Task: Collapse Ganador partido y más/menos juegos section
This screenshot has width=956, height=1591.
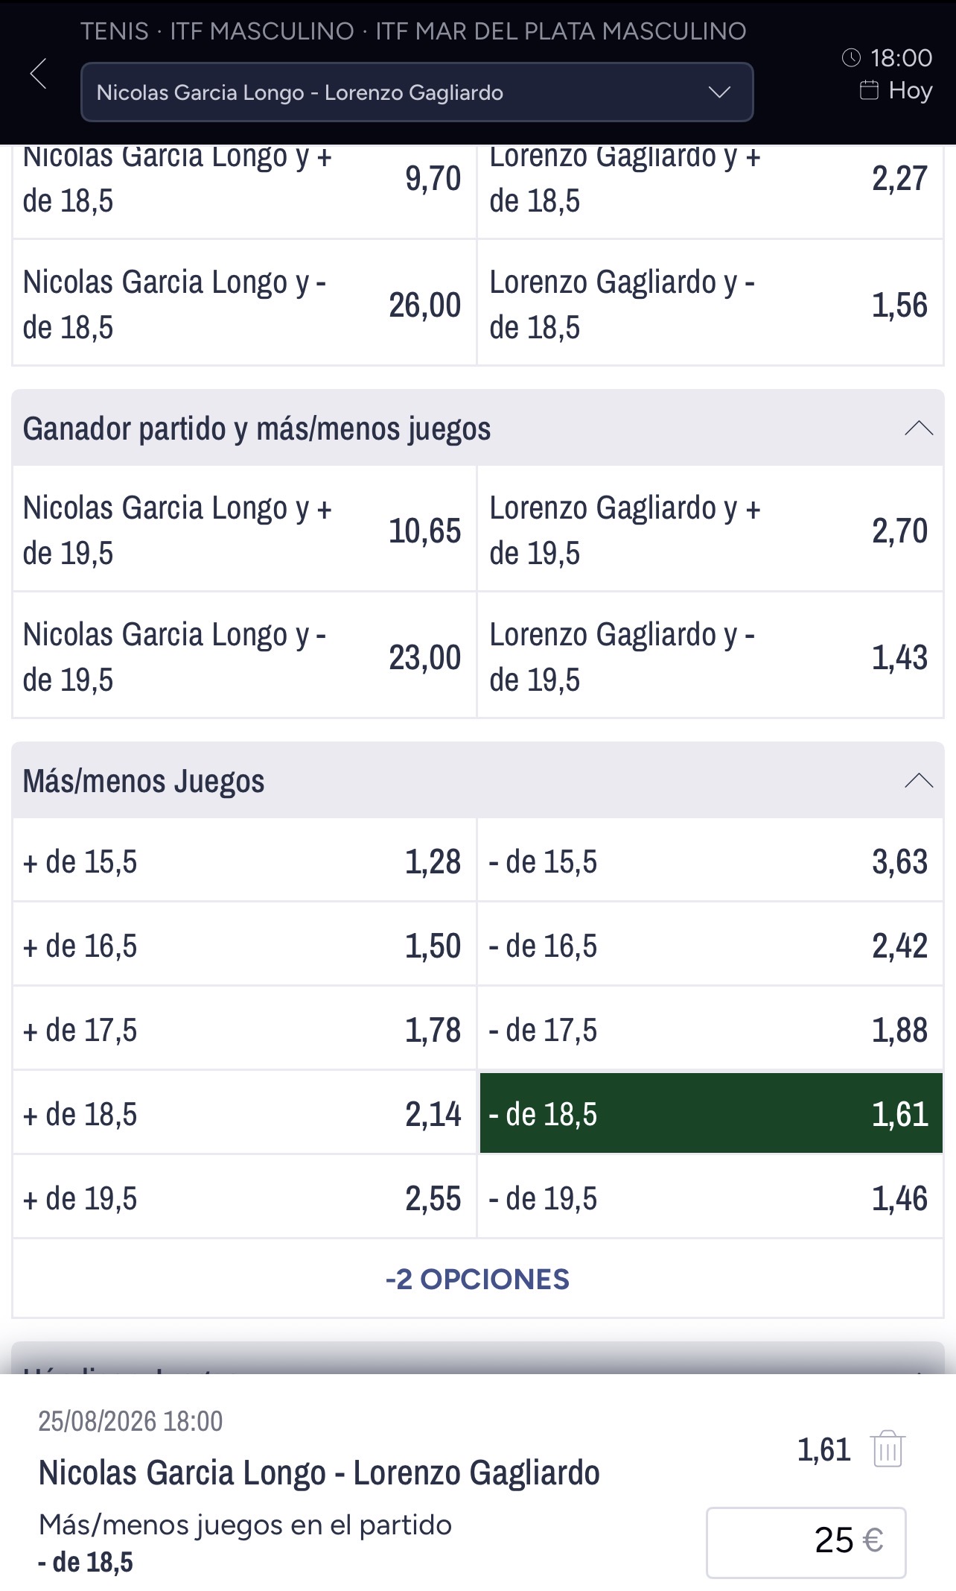Action: click(x=919, y=428)
